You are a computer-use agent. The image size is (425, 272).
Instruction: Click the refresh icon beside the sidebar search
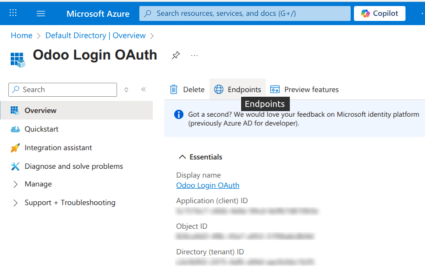[126, 89]
